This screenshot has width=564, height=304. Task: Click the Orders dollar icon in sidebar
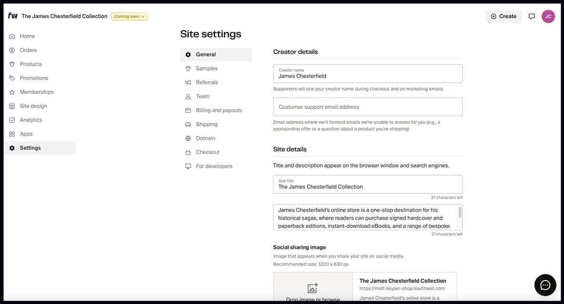point(12,50)
